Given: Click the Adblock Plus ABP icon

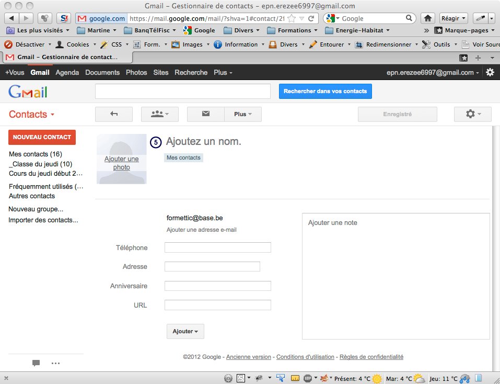Looking at the screenshot, I should click(x=308, y=379).
